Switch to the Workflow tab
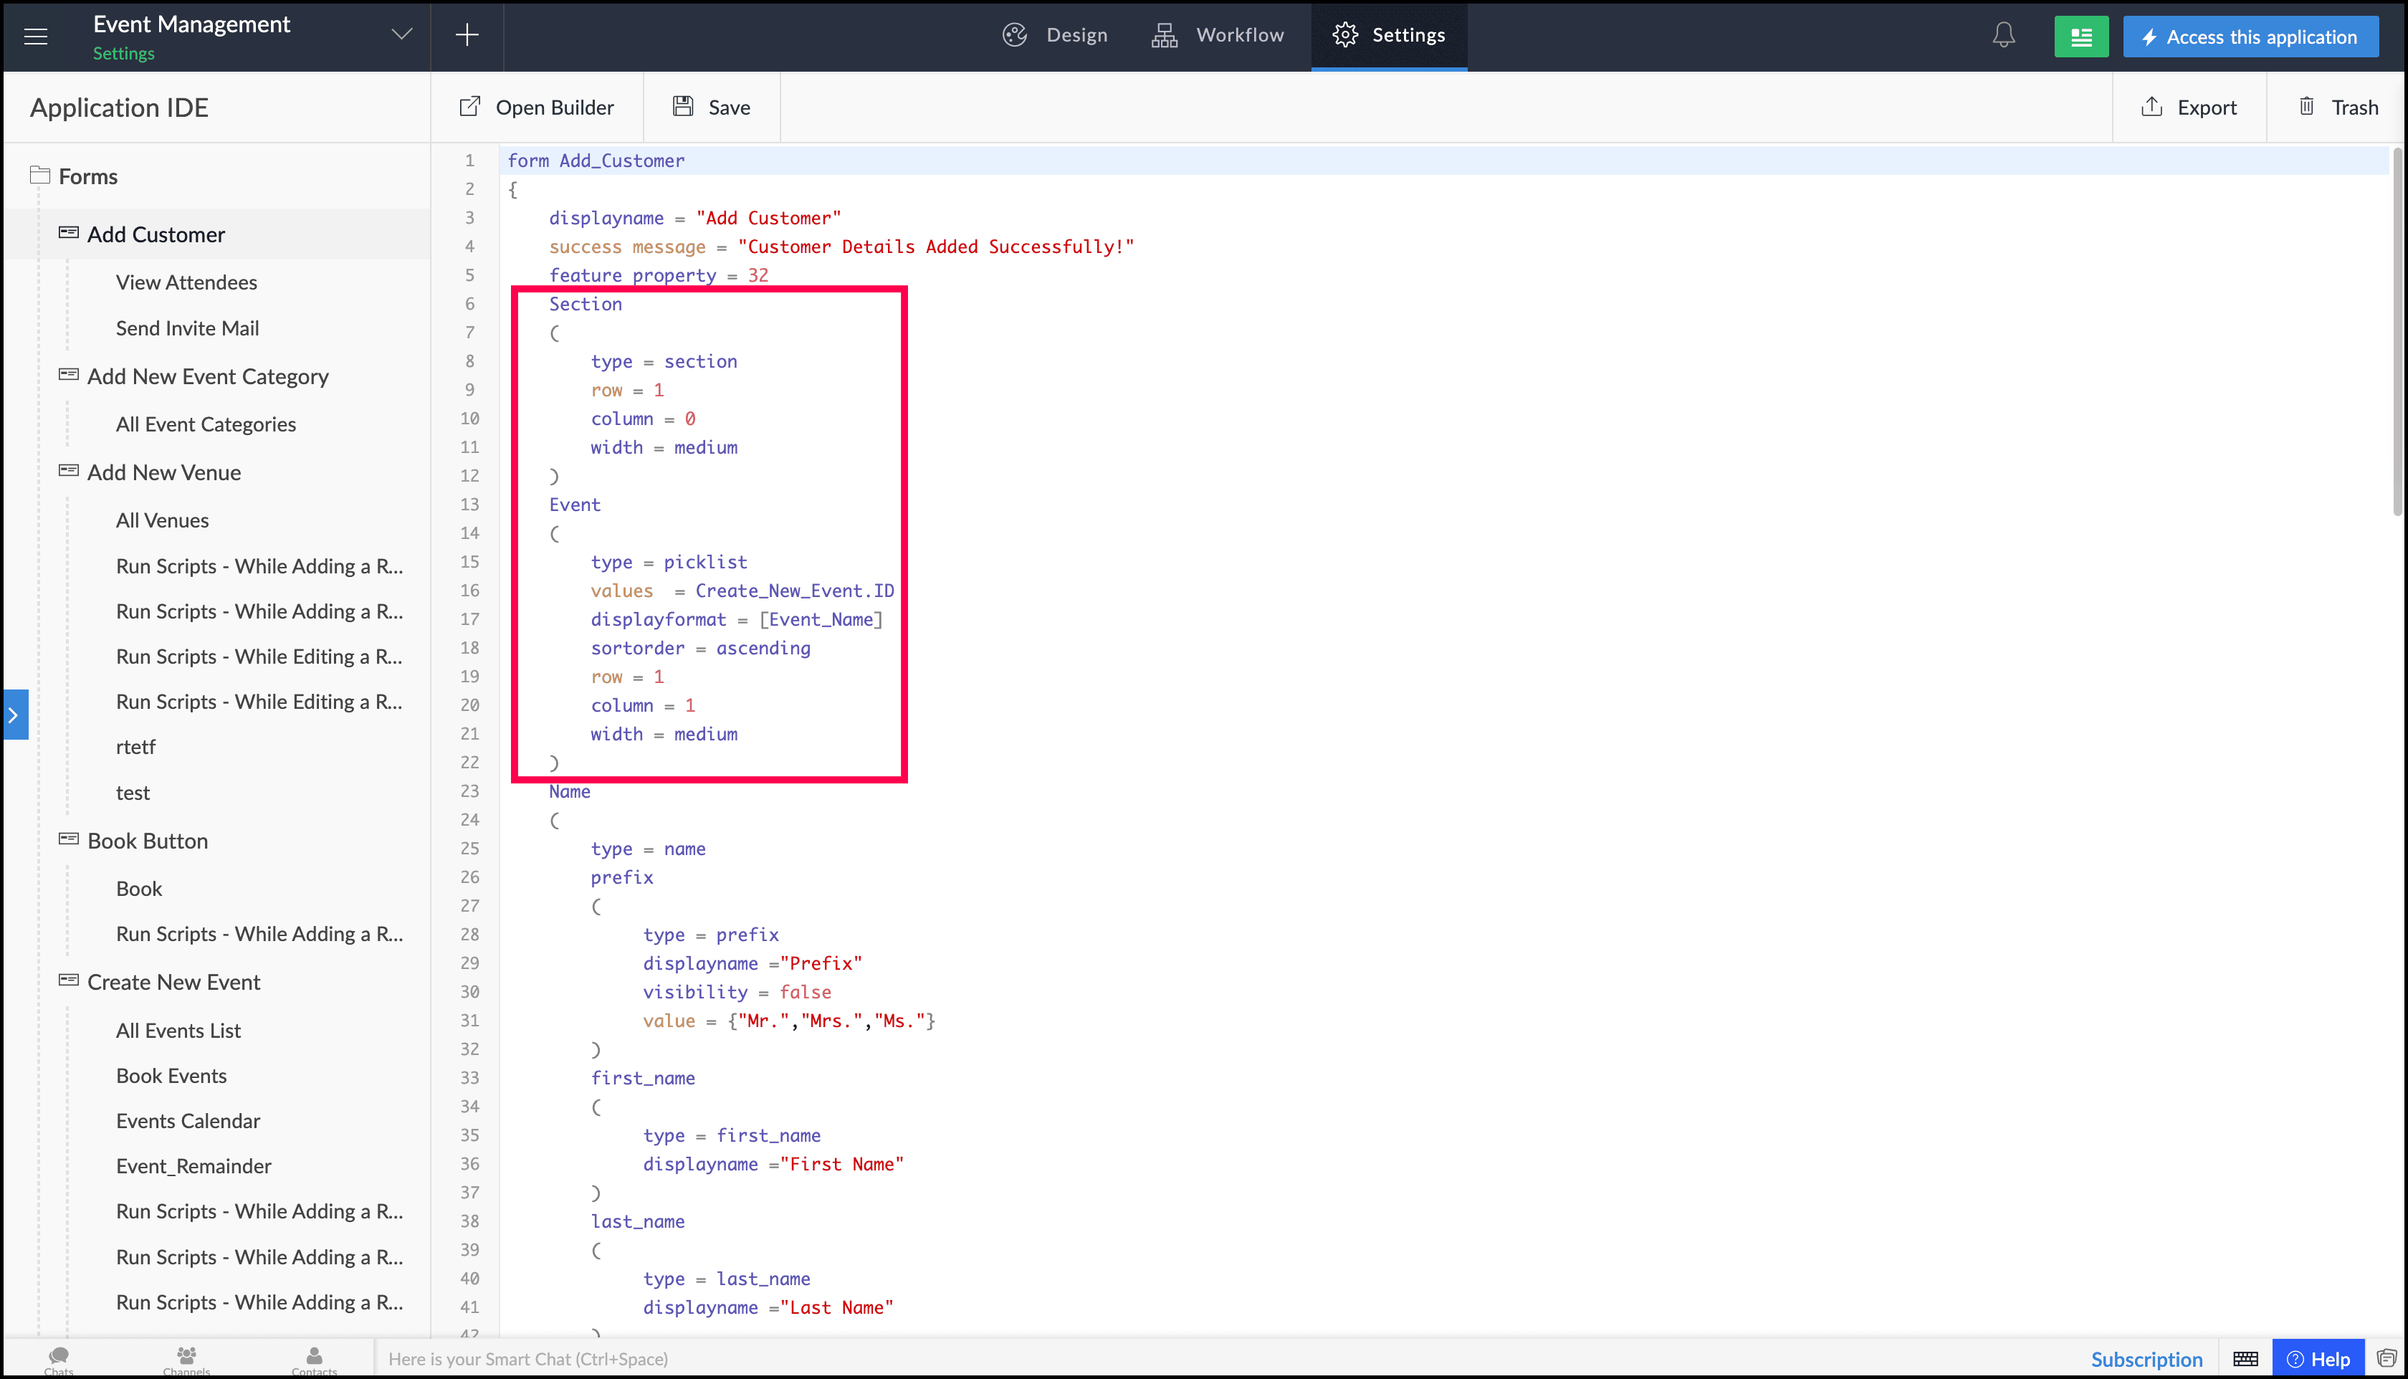The width and height of the screenshot is (2408, 1379). pos(1218,35)
